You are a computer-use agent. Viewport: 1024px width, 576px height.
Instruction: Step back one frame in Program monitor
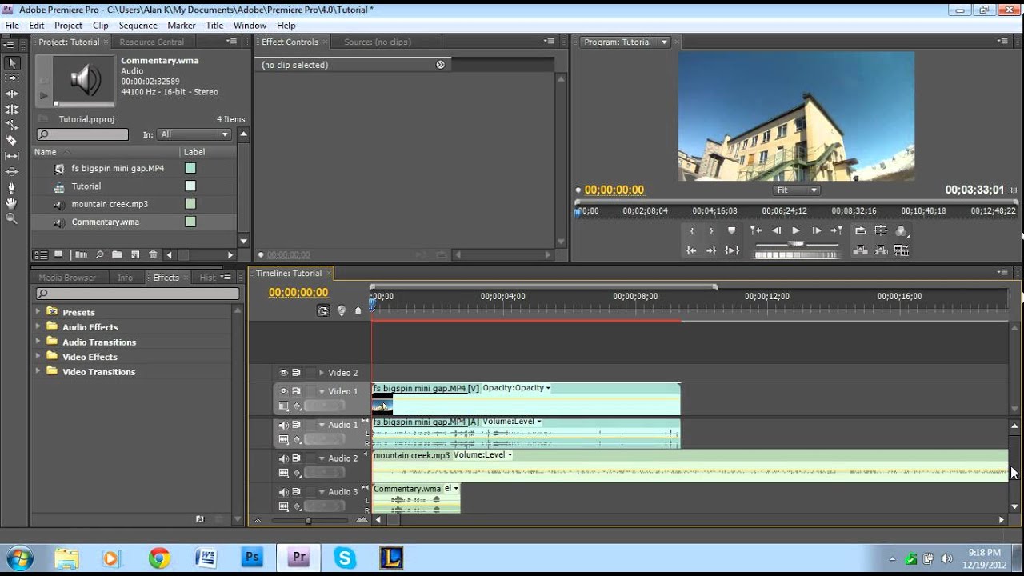[x=776, y=230]
